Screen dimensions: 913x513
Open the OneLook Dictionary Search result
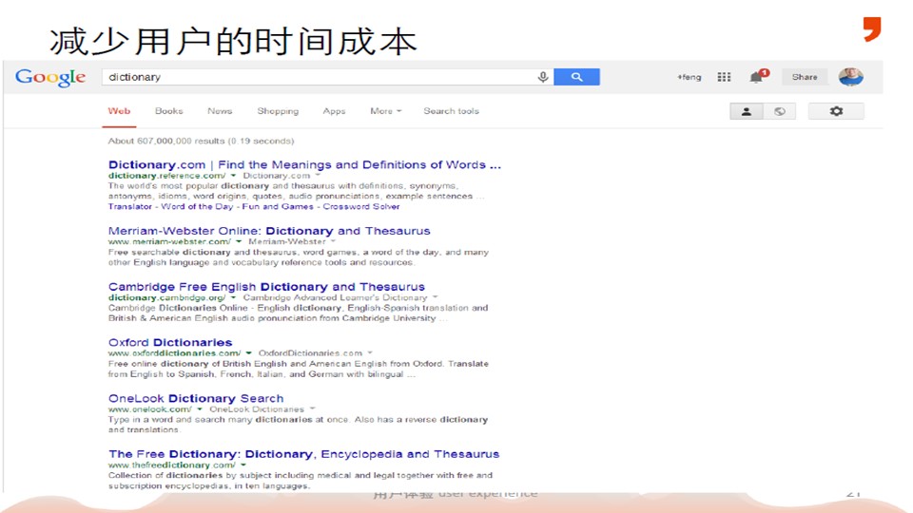coord(196,398)
